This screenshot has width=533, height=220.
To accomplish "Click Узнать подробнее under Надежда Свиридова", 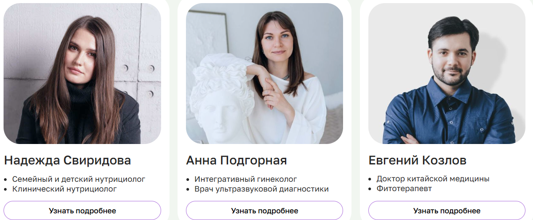I will (82, 211).
